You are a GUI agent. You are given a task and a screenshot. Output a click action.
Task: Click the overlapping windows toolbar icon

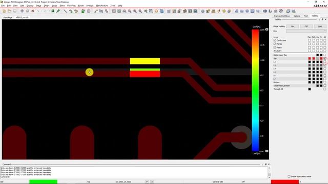tap(288, 11)
